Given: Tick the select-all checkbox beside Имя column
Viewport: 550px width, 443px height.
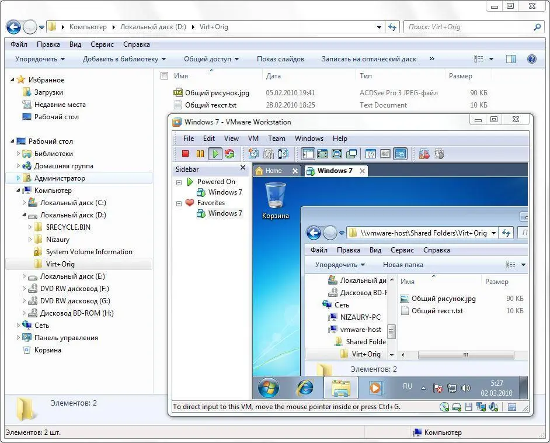Looking at the screenshot, I should click(x=164, y=75).
